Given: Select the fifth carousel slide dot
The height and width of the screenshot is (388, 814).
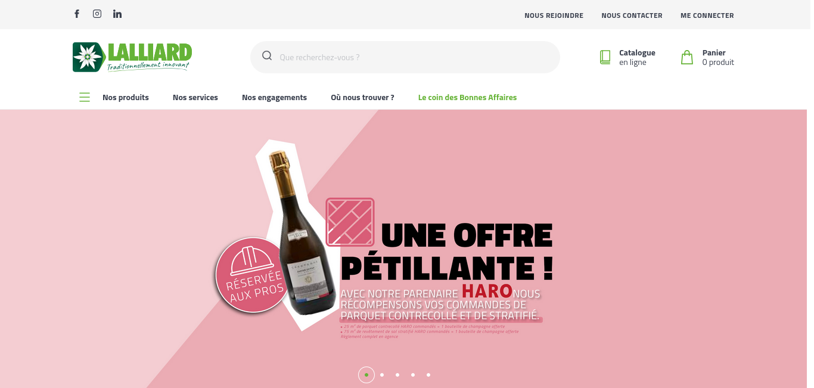Looking at the screenshot, I should point(428,375).
